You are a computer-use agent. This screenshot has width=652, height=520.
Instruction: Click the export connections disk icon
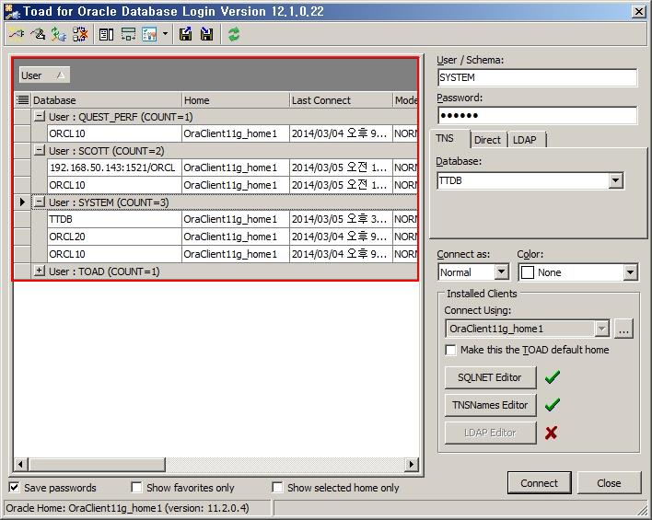(186, 34)
